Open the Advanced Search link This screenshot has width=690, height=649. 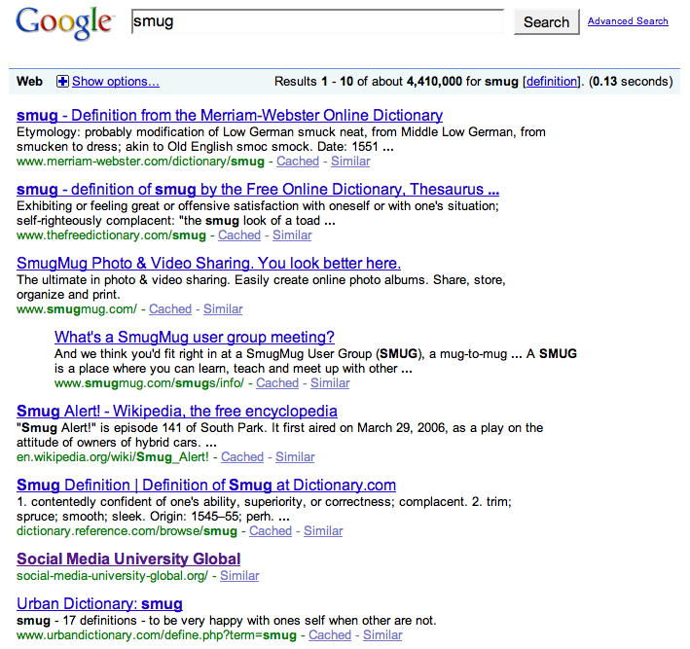[x=628, y=21]
